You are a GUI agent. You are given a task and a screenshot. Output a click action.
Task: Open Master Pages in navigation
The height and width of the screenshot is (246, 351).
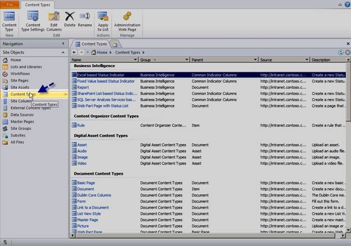22,121
